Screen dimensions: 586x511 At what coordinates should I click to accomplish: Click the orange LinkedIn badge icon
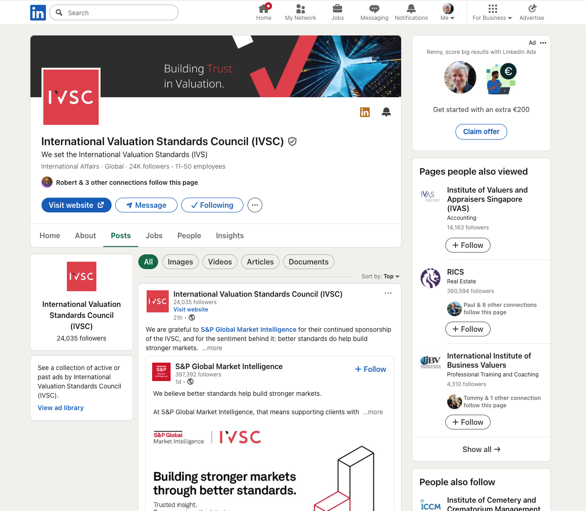[x=365, y=112]
